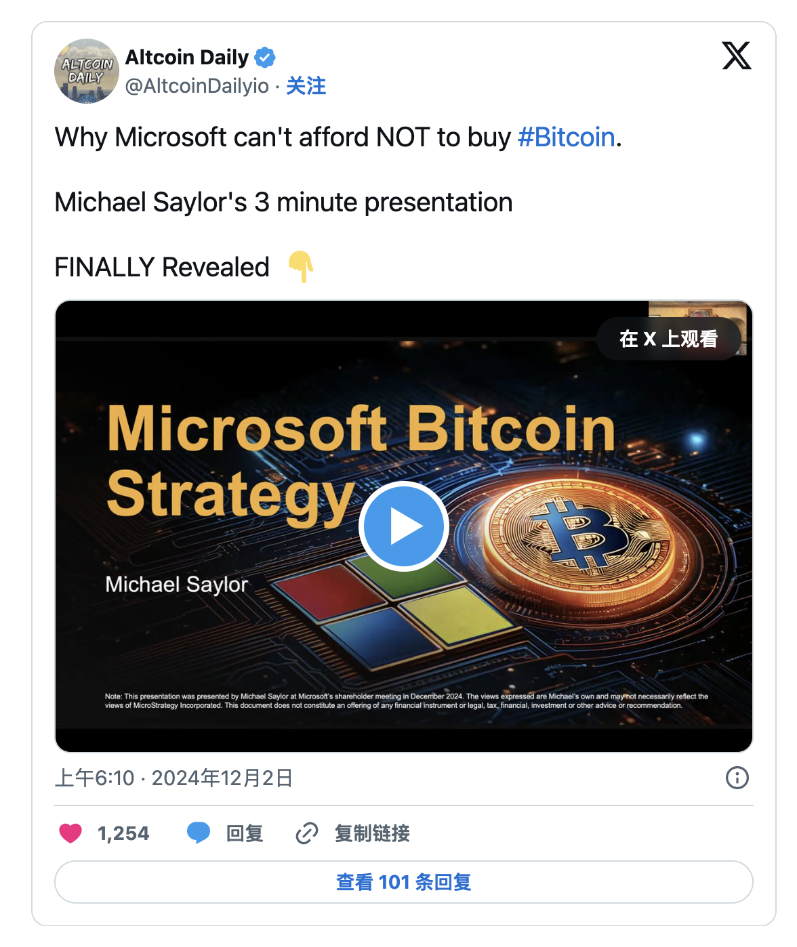Click the tweet text about Michael Saylor's presentation

[283, 203]
